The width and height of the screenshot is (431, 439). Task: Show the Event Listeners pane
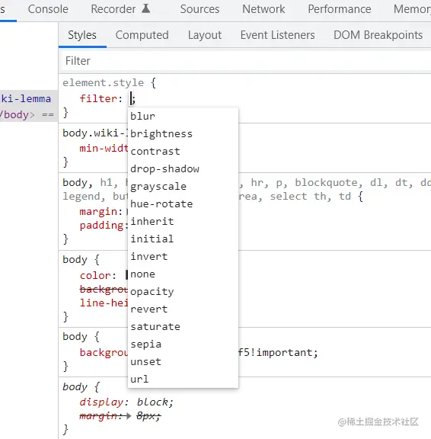click(277, 35)
